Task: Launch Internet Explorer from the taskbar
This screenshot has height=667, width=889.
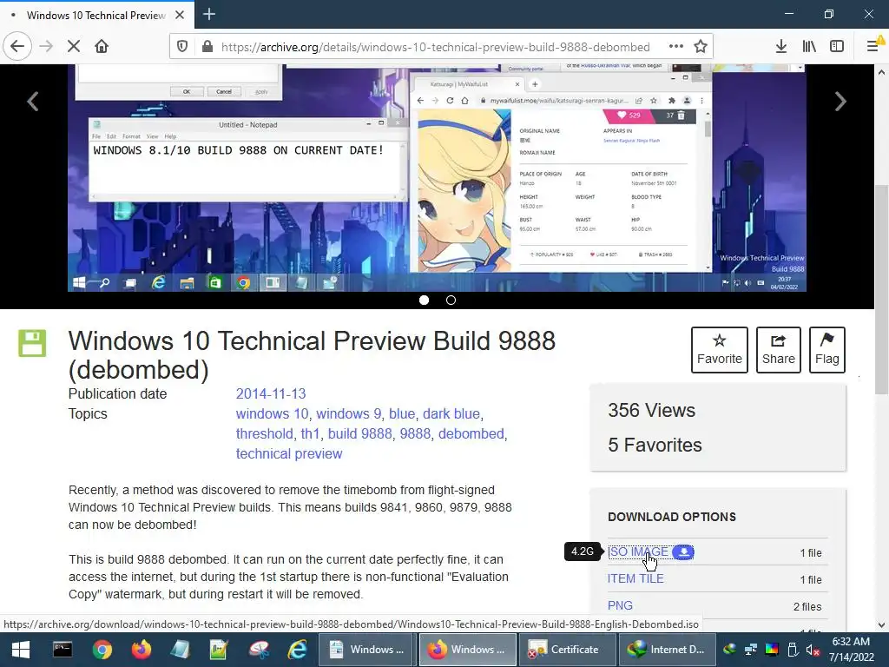Action: (297, 650)
